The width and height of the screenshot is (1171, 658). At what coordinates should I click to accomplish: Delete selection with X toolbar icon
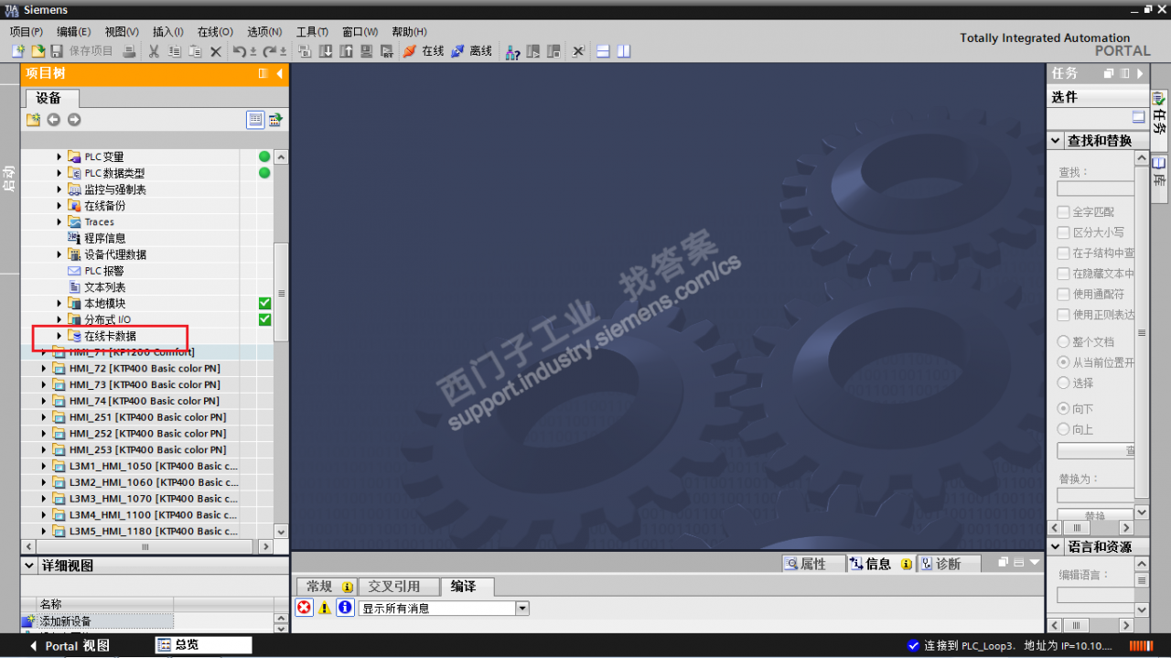click(x=216, y=51)
